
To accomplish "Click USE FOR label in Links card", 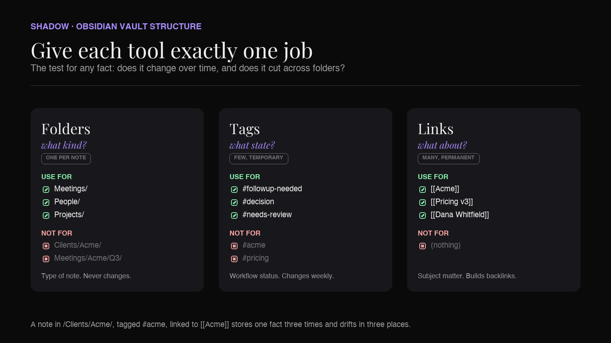I will coord(433,177).
